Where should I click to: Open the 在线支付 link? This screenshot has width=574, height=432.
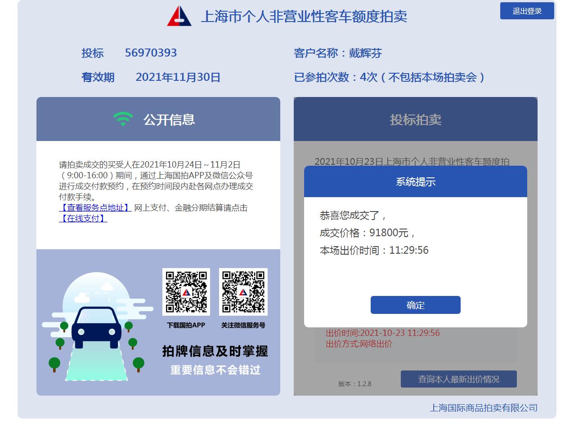click(x=83, y=218)
